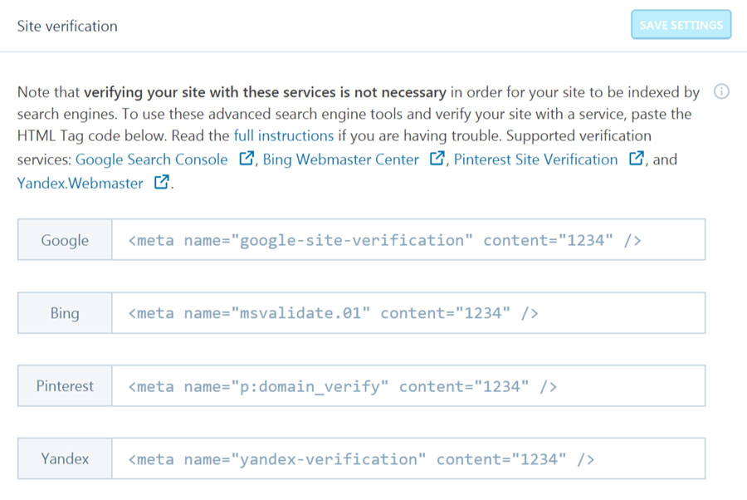This screenshot has width=747, height=500.
Task: Focus the Pinterest domain_verify meta tag field
Action: [408, 386]
